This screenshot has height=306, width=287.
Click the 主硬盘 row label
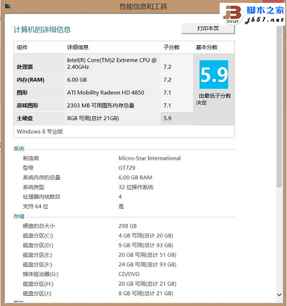point(24,118)
